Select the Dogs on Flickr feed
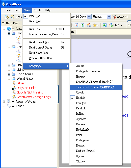 [26, 88]
